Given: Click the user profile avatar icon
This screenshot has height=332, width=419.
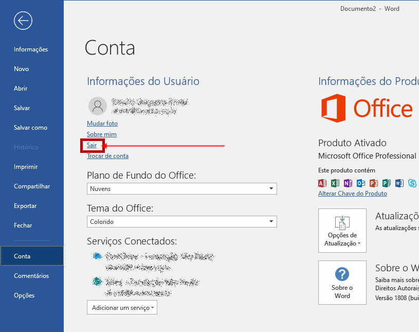Looking at the screenshot, I should (x=98, y=106).
